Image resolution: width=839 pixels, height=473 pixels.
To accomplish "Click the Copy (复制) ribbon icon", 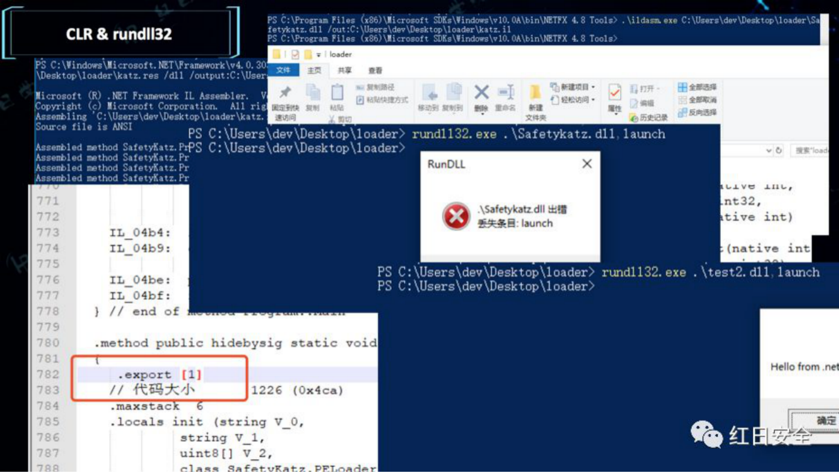I will 312,92.
